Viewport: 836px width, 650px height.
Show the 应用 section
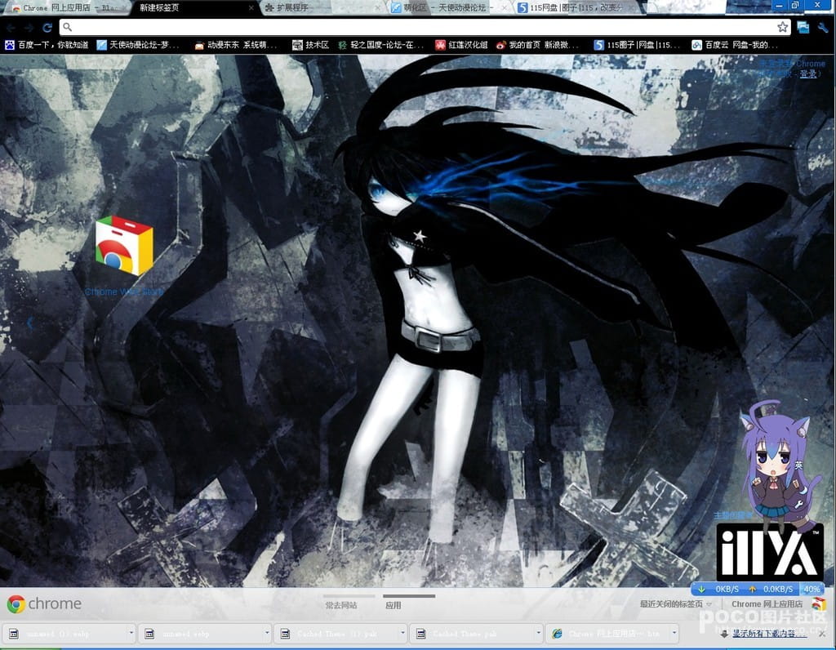coord(394,605)
